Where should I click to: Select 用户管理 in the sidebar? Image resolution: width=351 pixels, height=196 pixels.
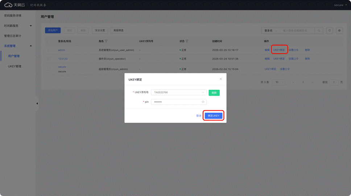coord(14,56)
